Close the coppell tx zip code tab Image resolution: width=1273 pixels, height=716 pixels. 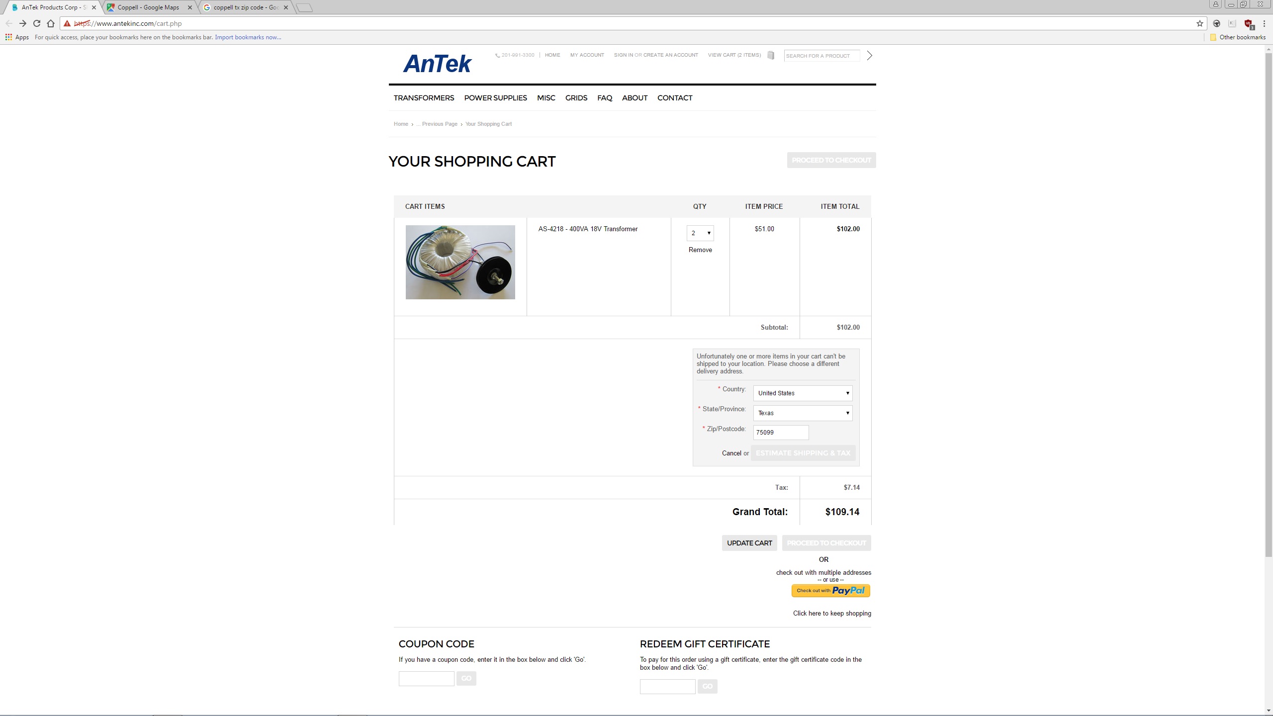[286, 7]
